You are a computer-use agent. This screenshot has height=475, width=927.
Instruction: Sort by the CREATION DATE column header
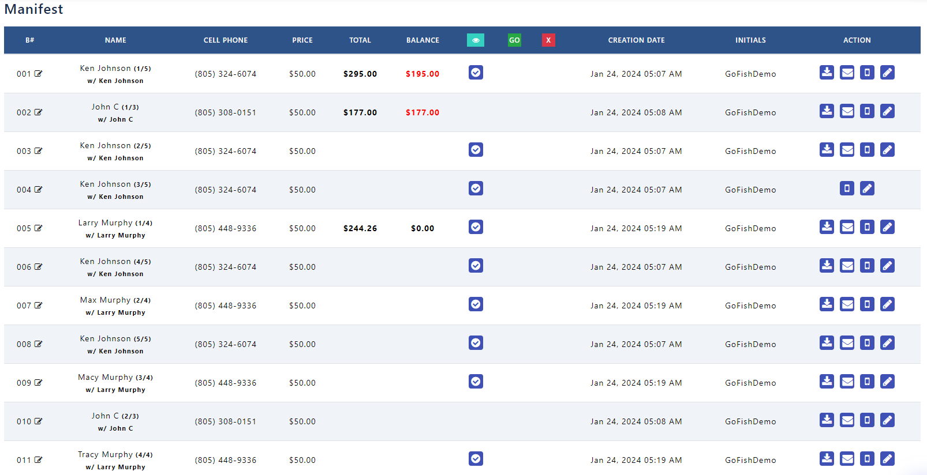[636, 40]
